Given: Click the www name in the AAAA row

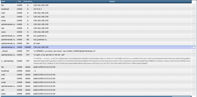Looking at the screenshot, I should (3, 94).
